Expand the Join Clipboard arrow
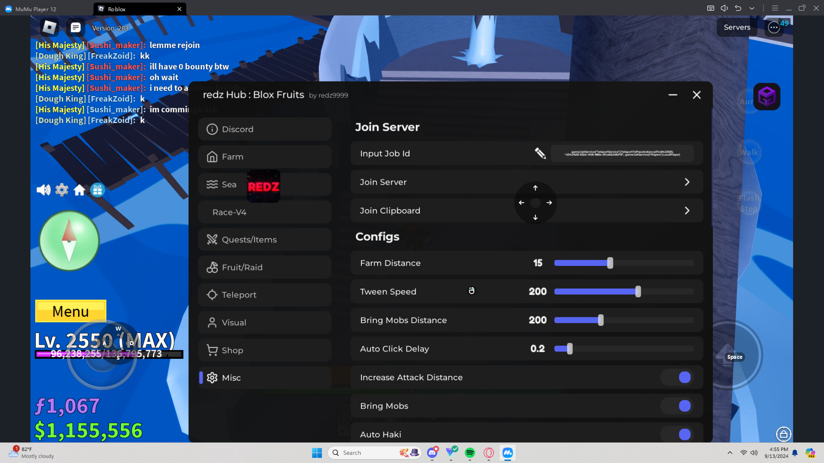This screenshot has width=824, height=463. click(x=687, y=210)
